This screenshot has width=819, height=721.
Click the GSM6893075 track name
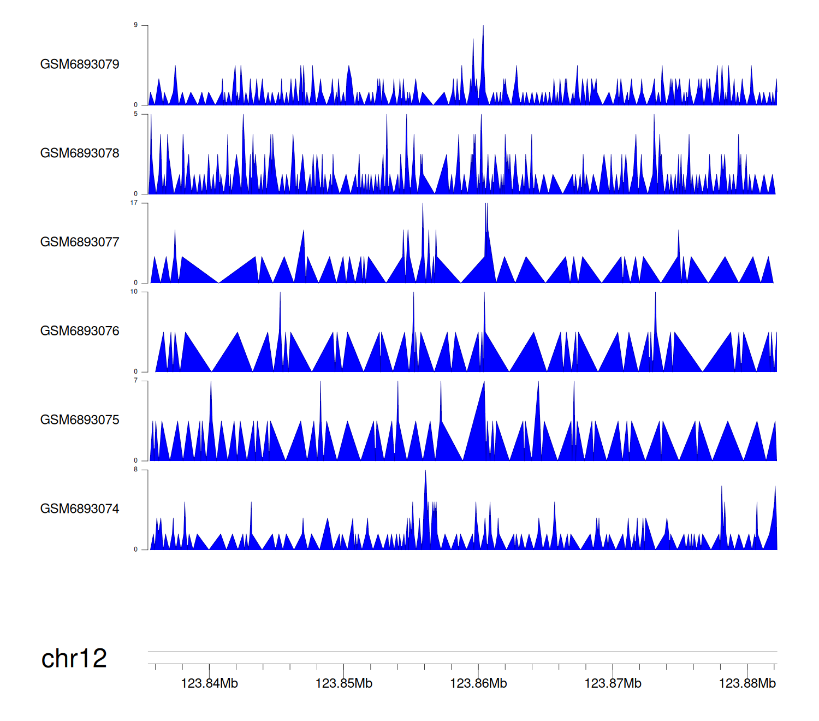coord(80,420)
